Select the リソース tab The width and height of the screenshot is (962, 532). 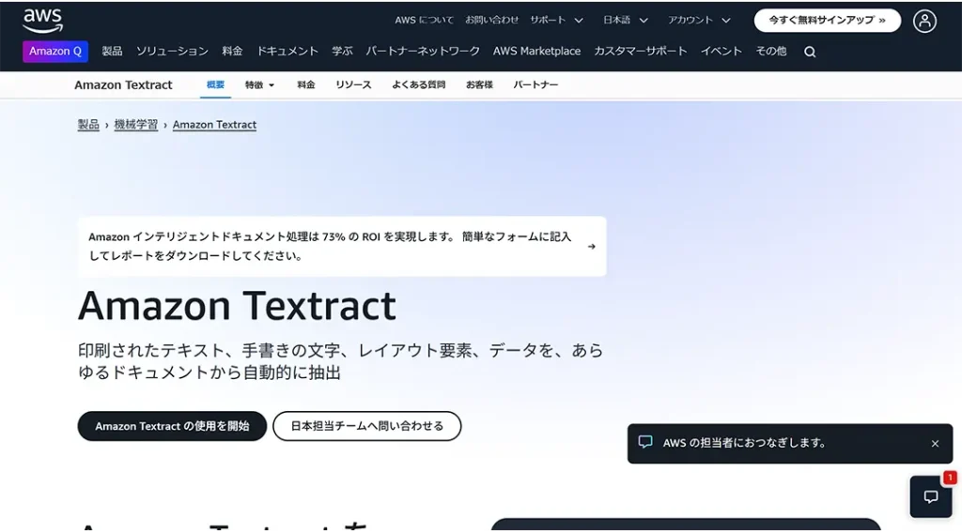click(x=353, y=84)
